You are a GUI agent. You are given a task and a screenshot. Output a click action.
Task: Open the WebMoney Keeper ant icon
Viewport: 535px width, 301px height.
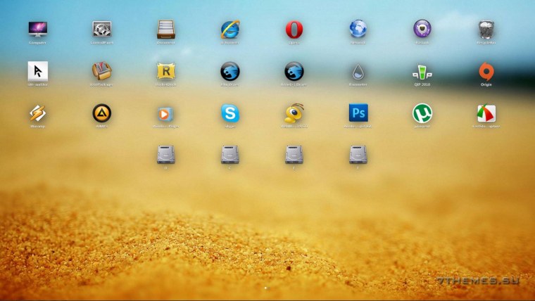tap(294, 113)
